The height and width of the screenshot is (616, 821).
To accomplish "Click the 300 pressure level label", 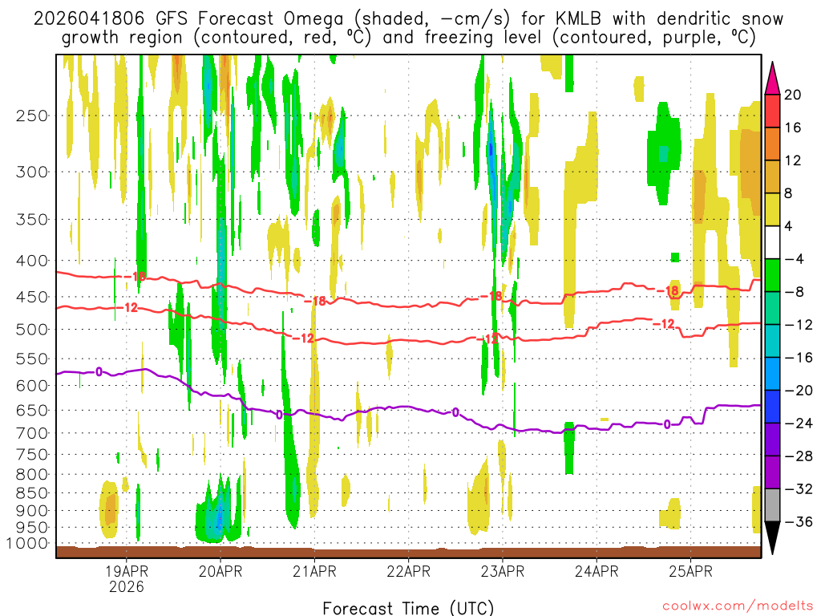I will pyautogui.click(x=32, y=172).
